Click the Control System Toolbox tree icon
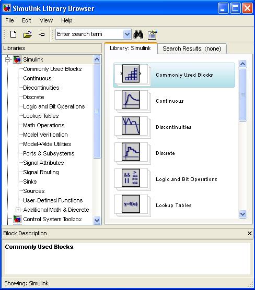Screen dimensions: 255x290 pos(17,219)
